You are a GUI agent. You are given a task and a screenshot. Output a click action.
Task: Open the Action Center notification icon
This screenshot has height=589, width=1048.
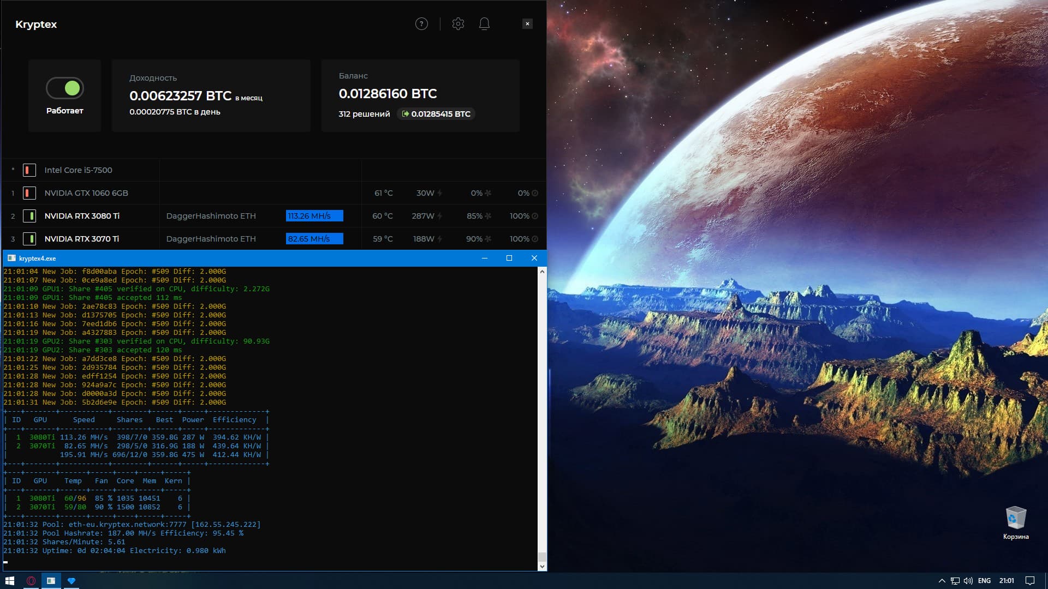[x=1030, y=581]
